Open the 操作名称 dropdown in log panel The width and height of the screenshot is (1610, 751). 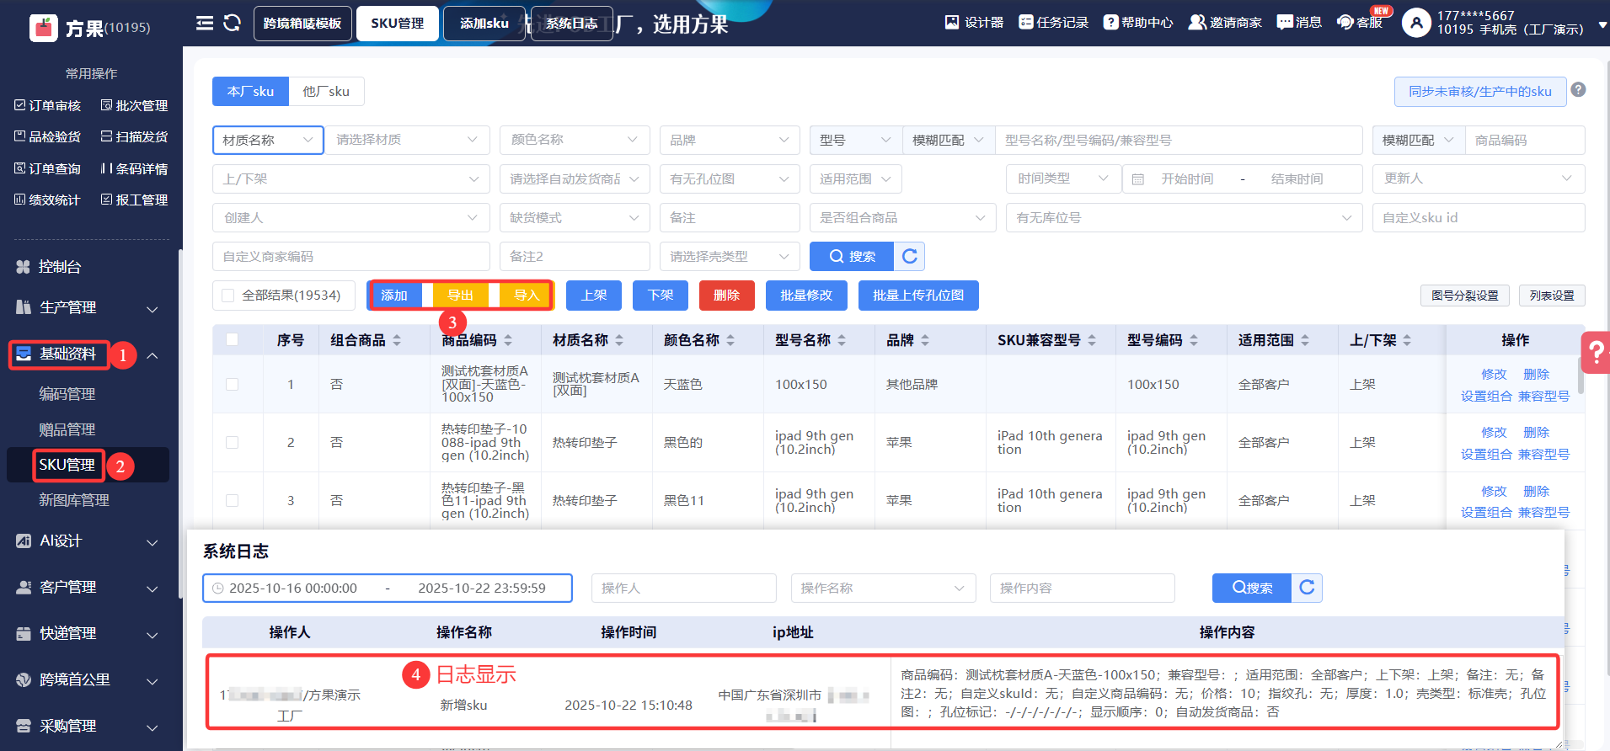pyautogui.click(x=883, y=588)
